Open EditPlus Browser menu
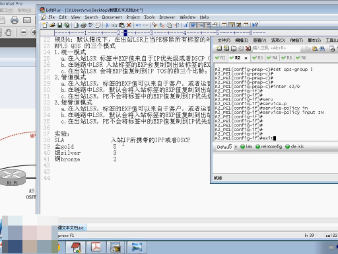Viewport: 338px width, 254px height. 167,17
